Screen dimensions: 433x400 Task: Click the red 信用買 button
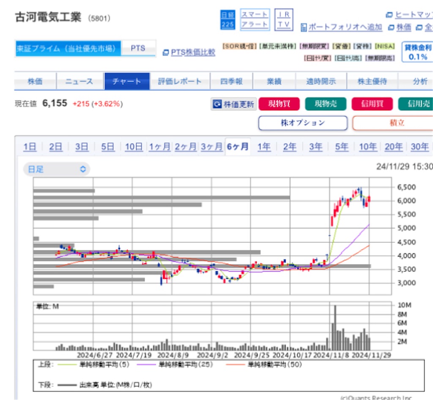click(372, 104)
